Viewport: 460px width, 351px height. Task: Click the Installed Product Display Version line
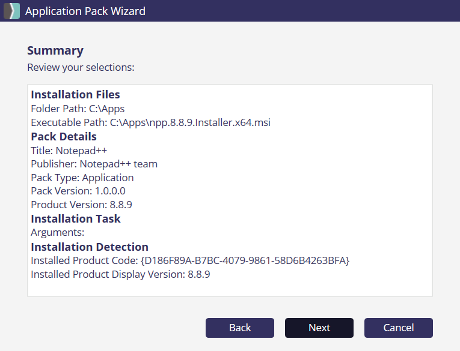pyautogui.click(x=120, y=274)
